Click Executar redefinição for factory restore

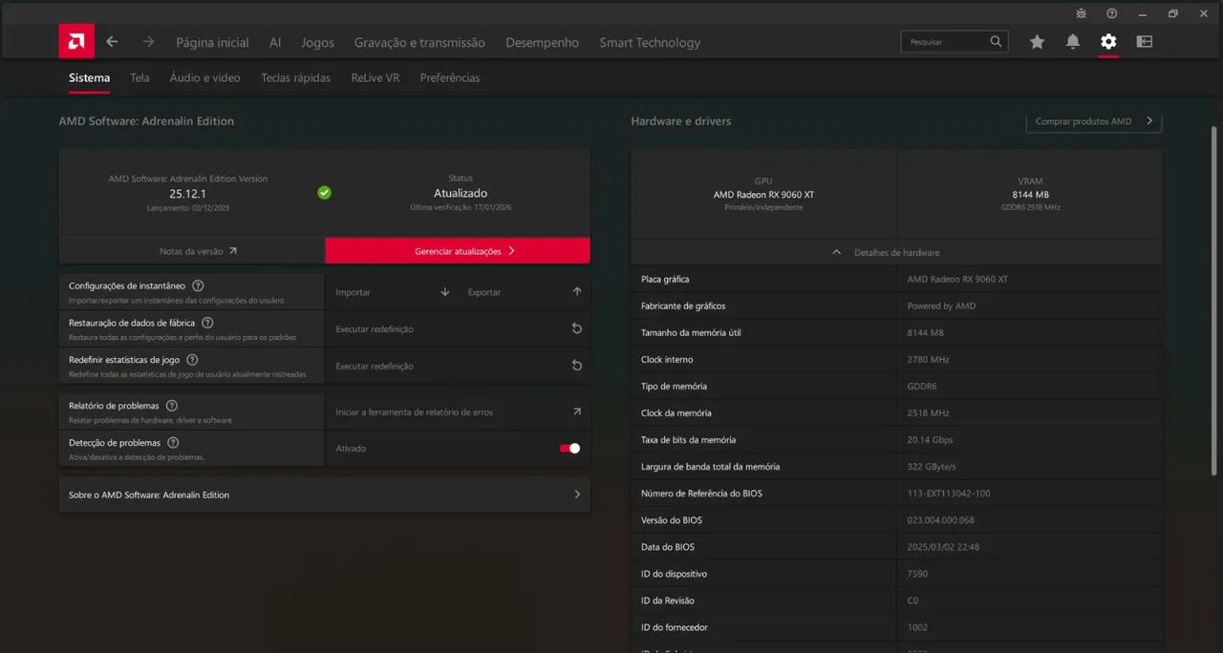coord(458,328)
